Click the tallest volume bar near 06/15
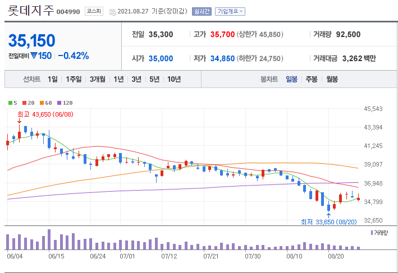Viewport: 398px width, 273px height. click(49, 239)
